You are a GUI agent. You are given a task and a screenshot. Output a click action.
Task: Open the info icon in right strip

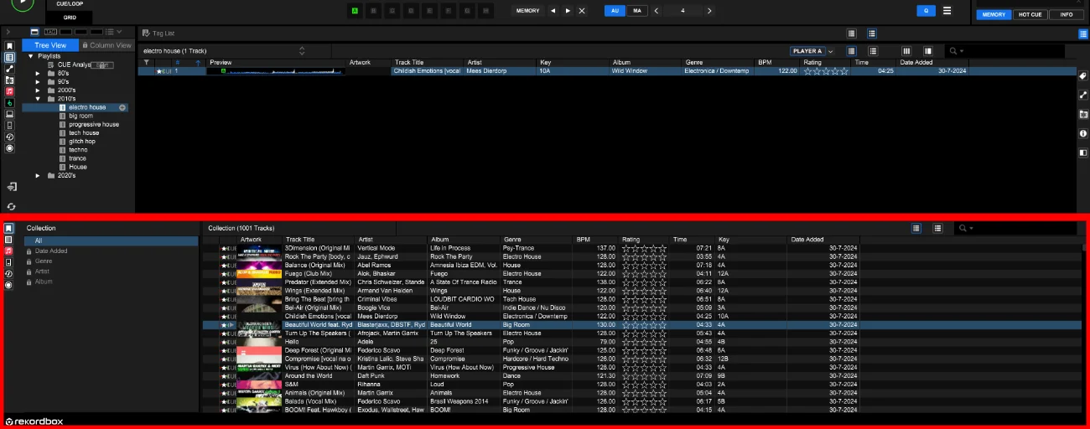click(1082, 133)
